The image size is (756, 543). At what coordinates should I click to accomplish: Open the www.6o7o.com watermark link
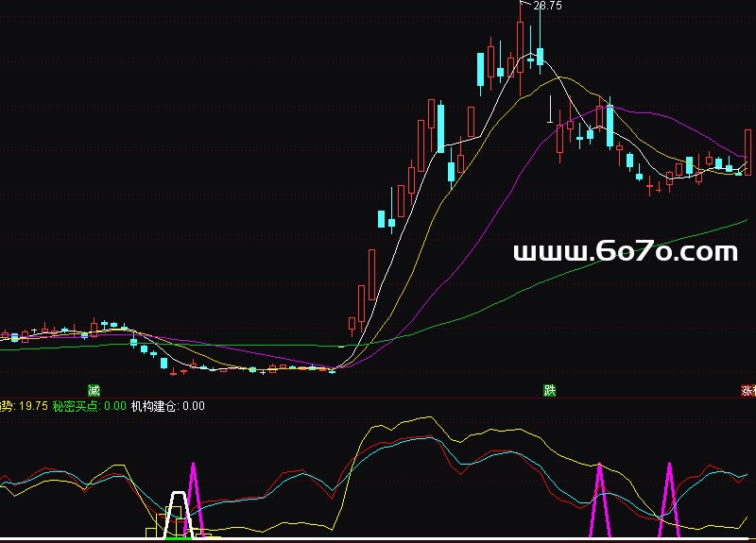(x=625, y=251)
